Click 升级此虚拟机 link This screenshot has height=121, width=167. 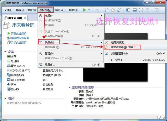pos(19,42)
